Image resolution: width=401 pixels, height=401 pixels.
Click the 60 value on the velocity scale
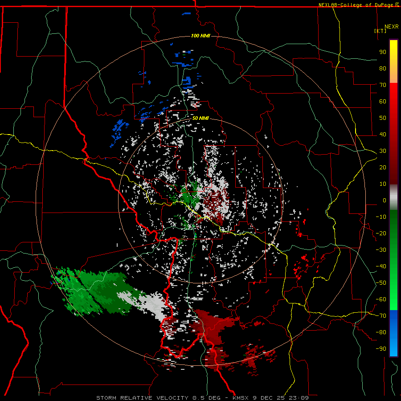pyautogui.click(x=383, y=101)
